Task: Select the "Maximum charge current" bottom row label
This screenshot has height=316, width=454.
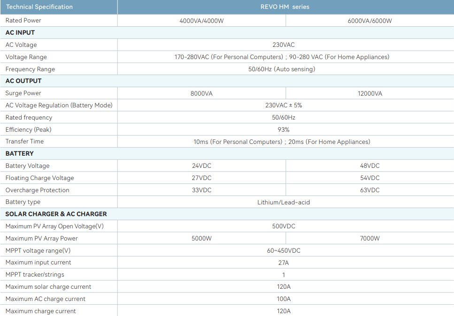Action: [40, 311]
